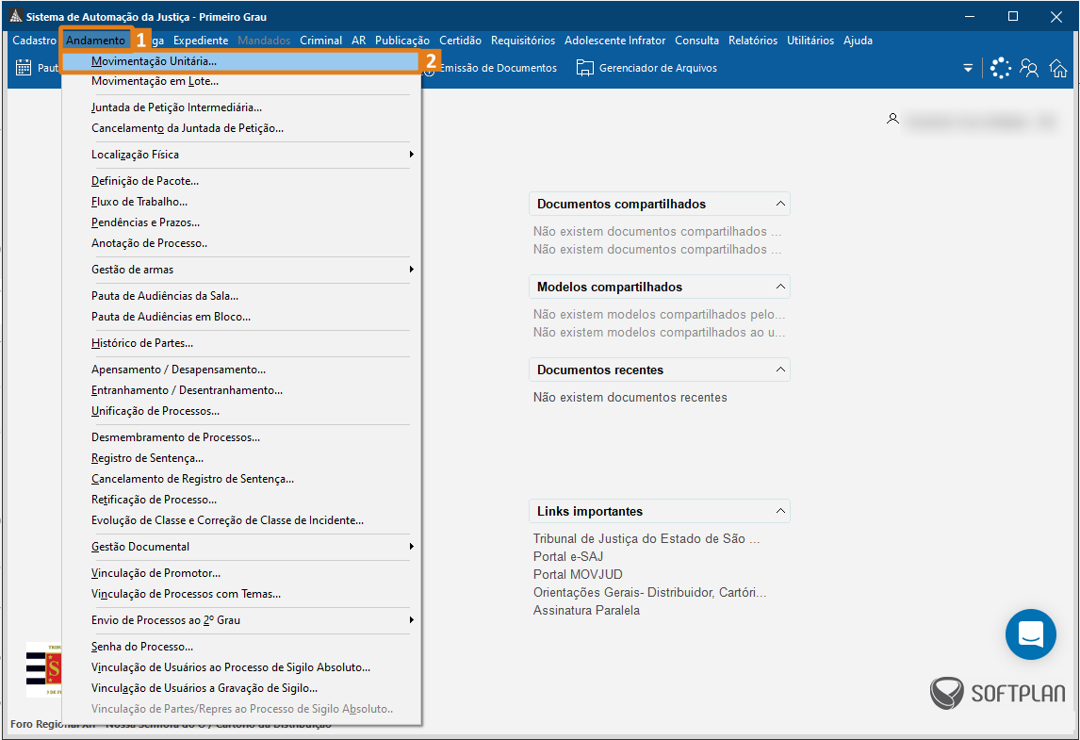Select Desmembramento de Processos
The width and height of the screenshot is (1080, 740).
[242, 437]
